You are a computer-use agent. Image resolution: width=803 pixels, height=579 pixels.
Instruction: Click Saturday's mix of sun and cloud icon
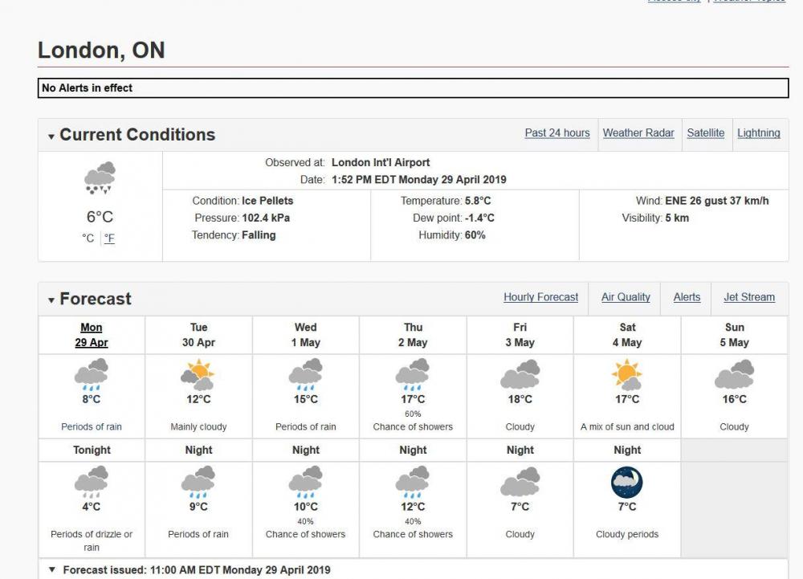[x=627, y=375]
